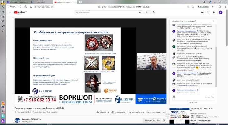Screen dimensions: 228x125
Task: Go to YouTube home via logo
Action: 20,12
